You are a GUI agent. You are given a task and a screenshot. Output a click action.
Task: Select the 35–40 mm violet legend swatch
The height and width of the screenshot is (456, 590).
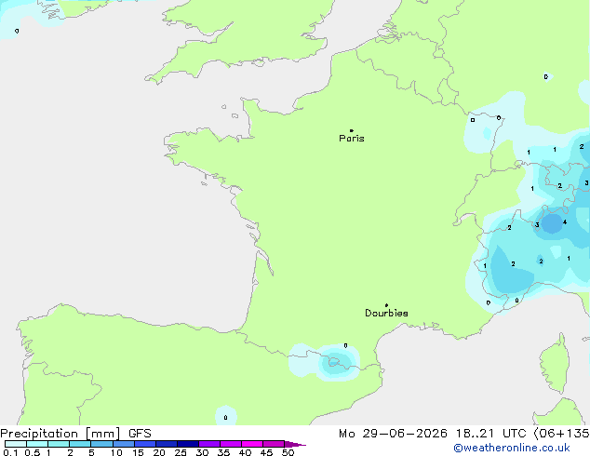tap(231, 444)
